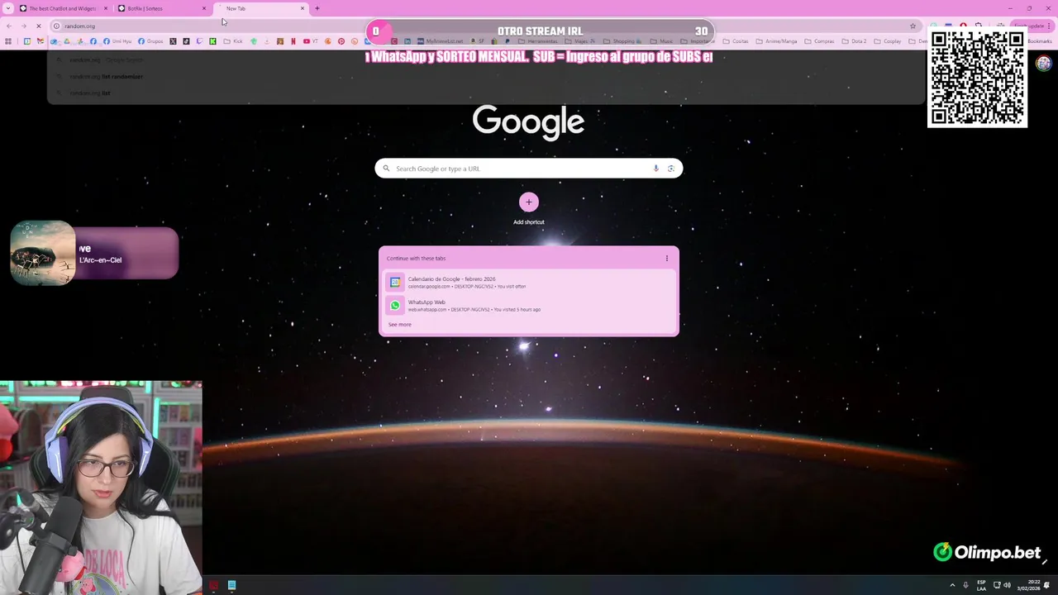
Task: Click the browser forward arrow
Action: [x=24, y=26]
